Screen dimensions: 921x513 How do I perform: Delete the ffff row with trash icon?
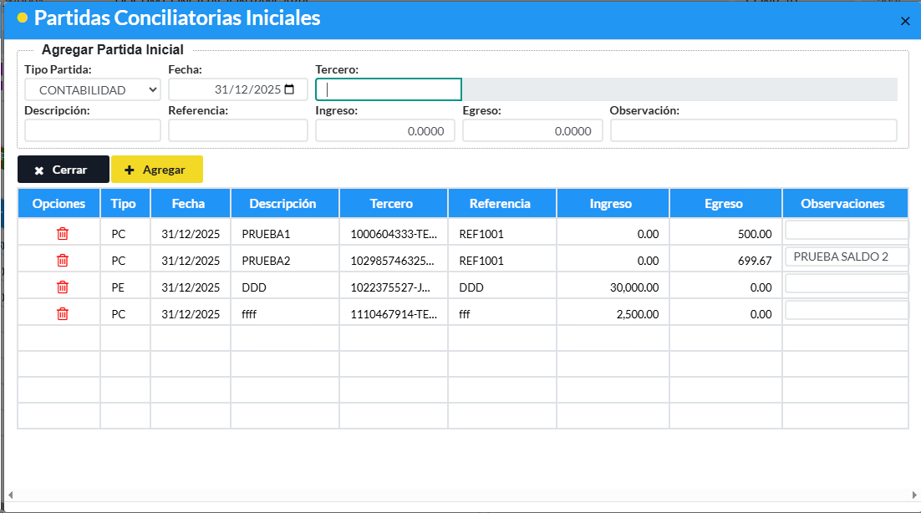(62, 314)
